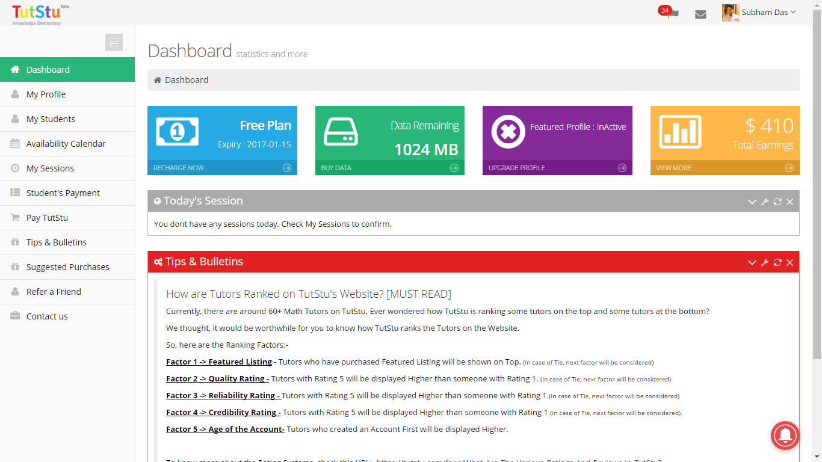Image resolution: width=822 pixels, height=462 pixels.
Task: Open Pay TutStu menu item
Action: coord(67,218)
